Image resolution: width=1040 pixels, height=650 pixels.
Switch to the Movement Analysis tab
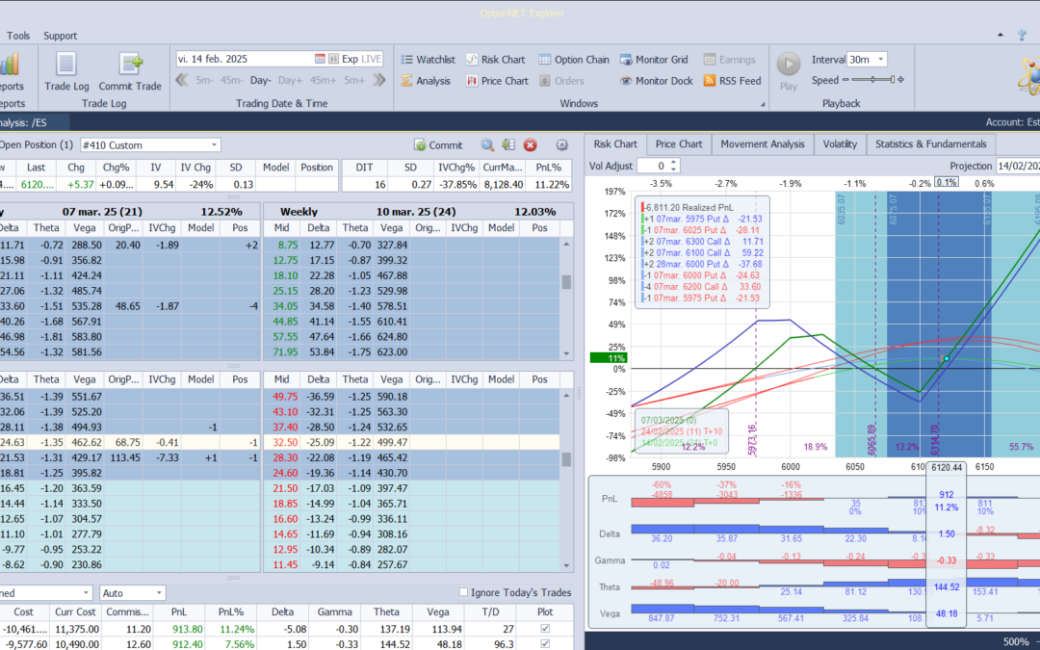pos(762,144)
